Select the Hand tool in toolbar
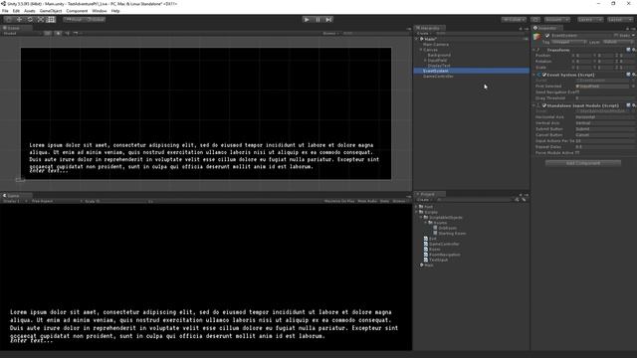637x358 pixels. pos(9,20)
